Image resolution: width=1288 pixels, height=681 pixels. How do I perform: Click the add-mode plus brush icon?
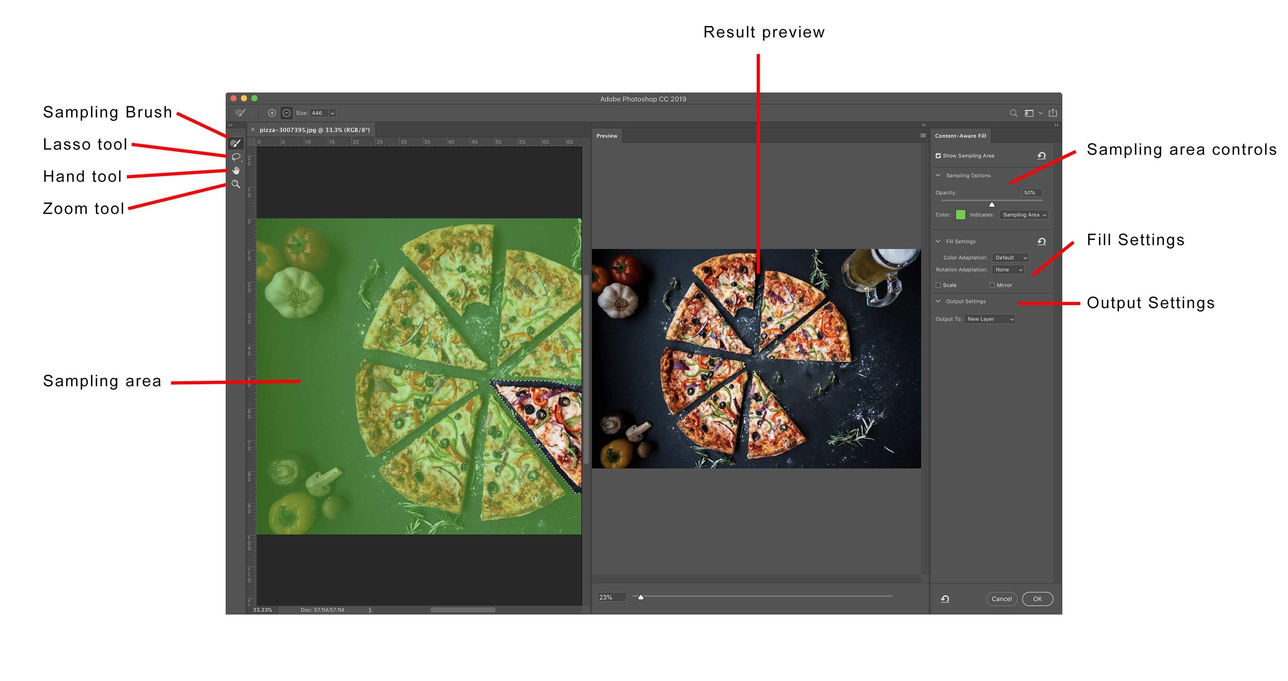tap(271, 113)
